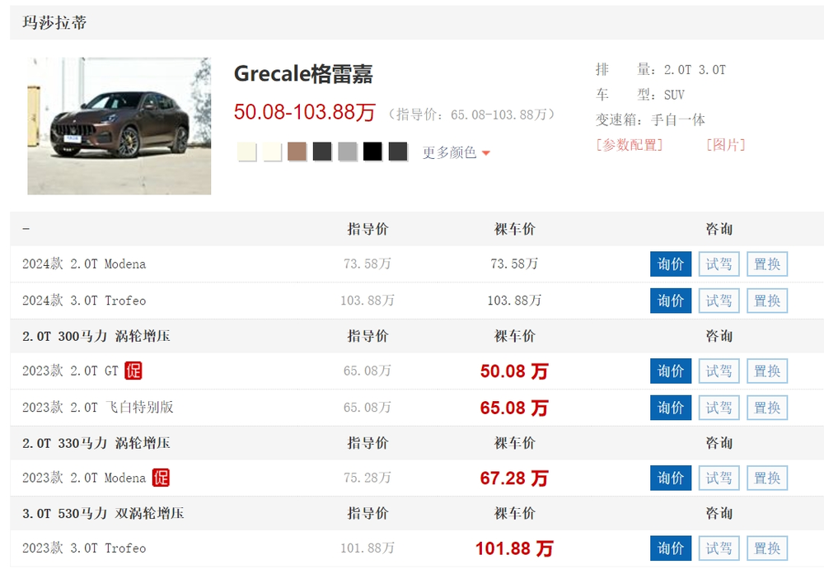Click the 50.08 万 bare car price
Viewport: 824px width, 583px height.
click(514, 371)
